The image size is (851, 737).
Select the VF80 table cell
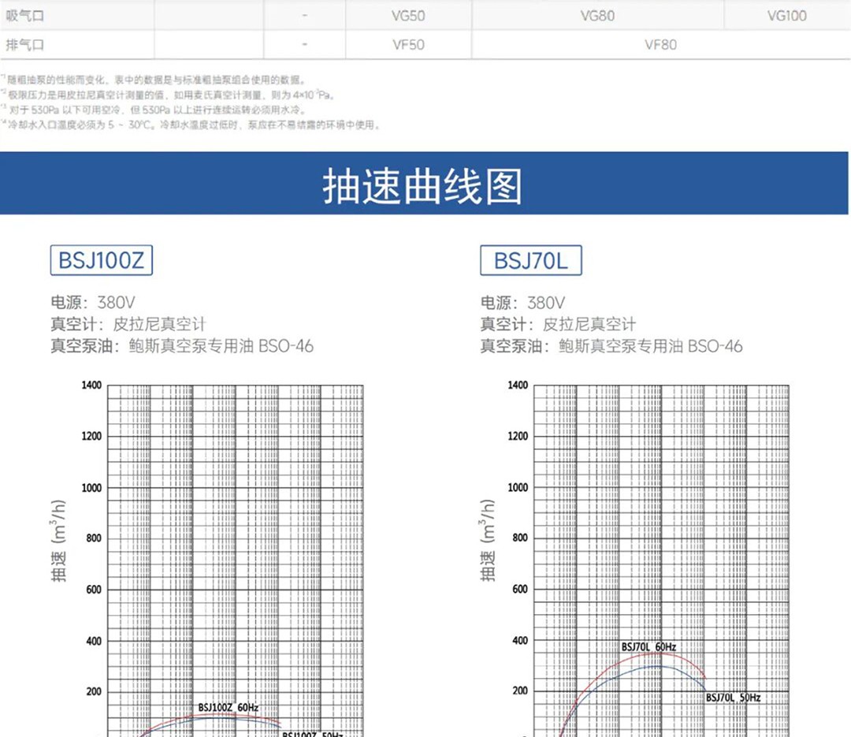tap(660, 44)
